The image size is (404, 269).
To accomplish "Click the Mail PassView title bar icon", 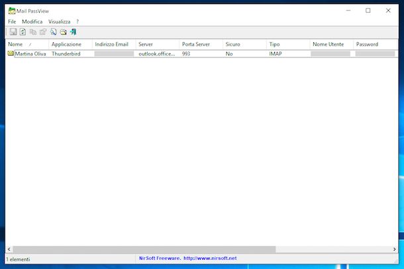I will (12, 11).
